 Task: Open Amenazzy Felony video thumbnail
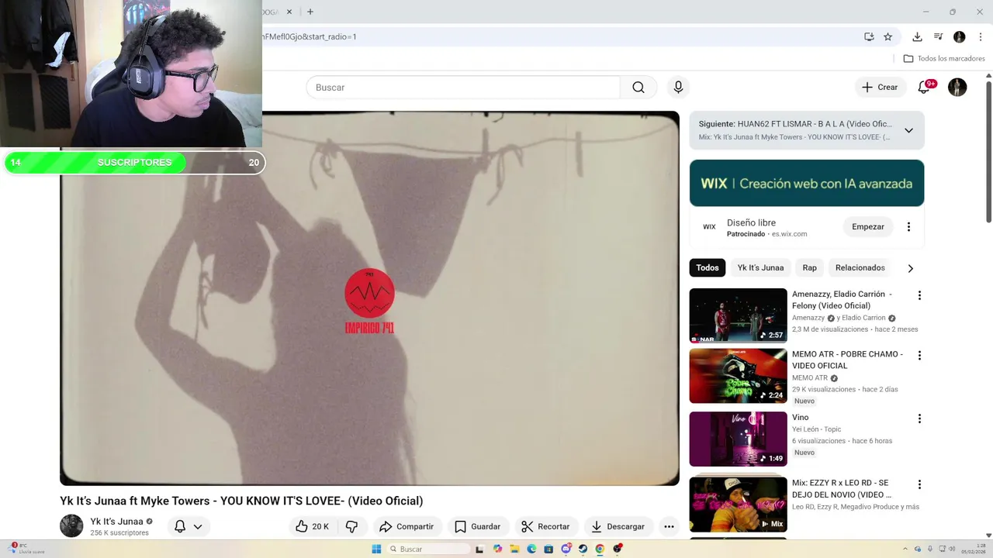pos(738,315)
